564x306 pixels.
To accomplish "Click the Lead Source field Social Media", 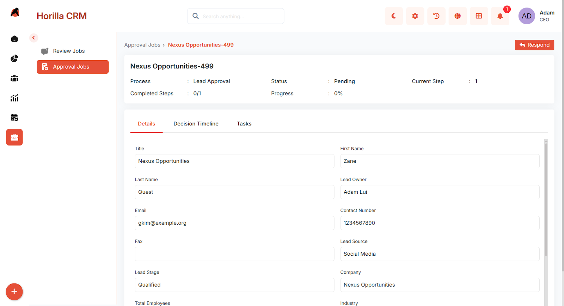I will pos(440,254).
